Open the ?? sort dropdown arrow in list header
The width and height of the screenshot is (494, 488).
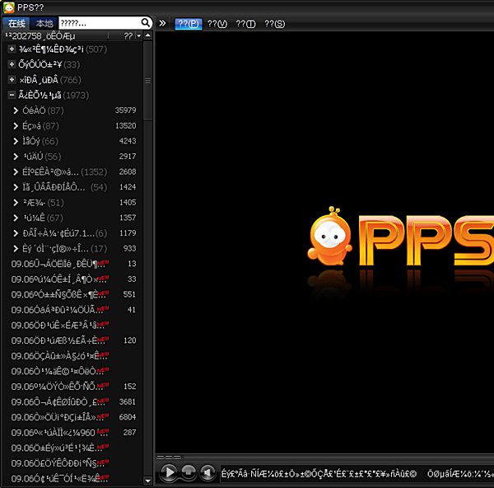[x=138, y=36]
